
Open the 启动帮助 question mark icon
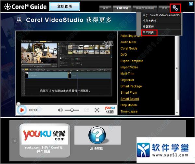[x=97, y=135]
